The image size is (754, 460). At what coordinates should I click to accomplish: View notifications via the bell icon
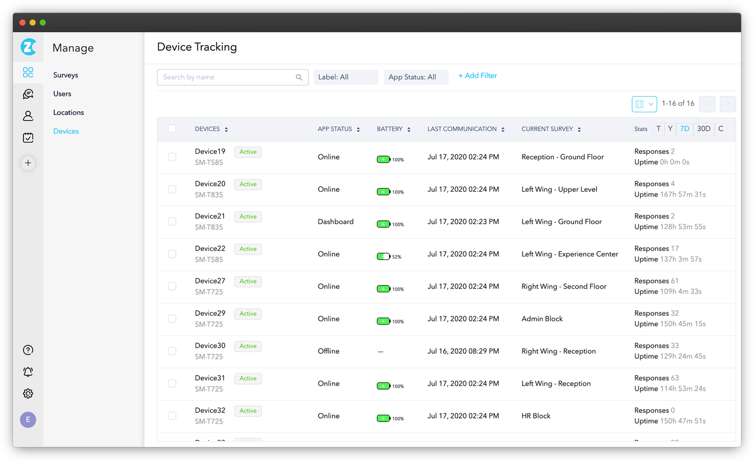click(28, 371)
